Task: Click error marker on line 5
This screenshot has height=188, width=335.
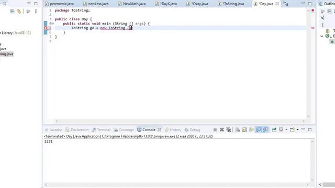Action: pyautogui.click(x=46, y=28)
